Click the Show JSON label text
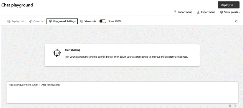This screenshot has width=243, height=108. [115, 21]
